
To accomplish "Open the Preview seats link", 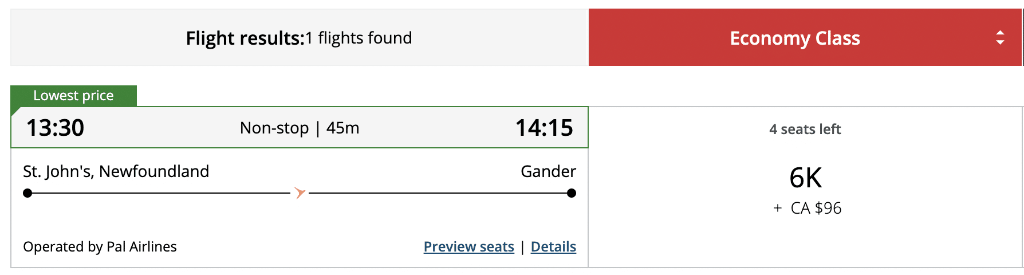I will 468,246.
